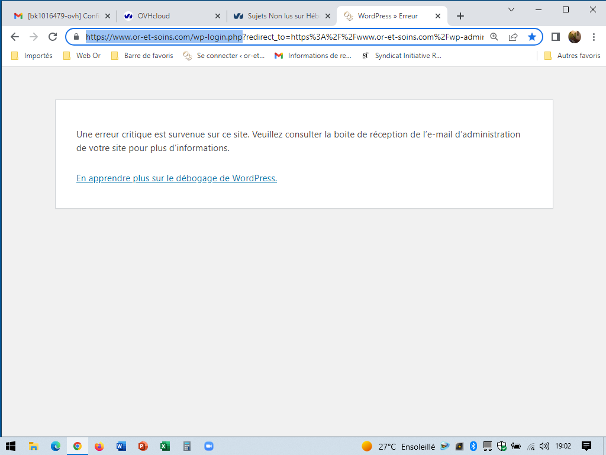606x455 pixels.
Task: Click the WordPress debugging link
Action: coord(176,178)
